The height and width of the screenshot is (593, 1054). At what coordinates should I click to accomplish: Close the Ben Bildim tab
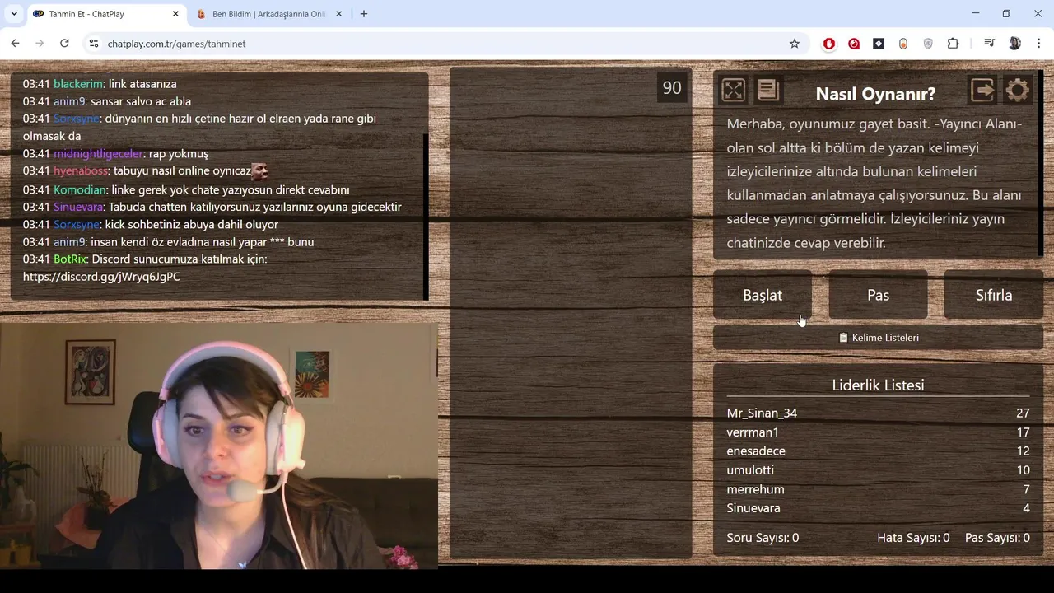pyautogui.click(x=338, y=14)
